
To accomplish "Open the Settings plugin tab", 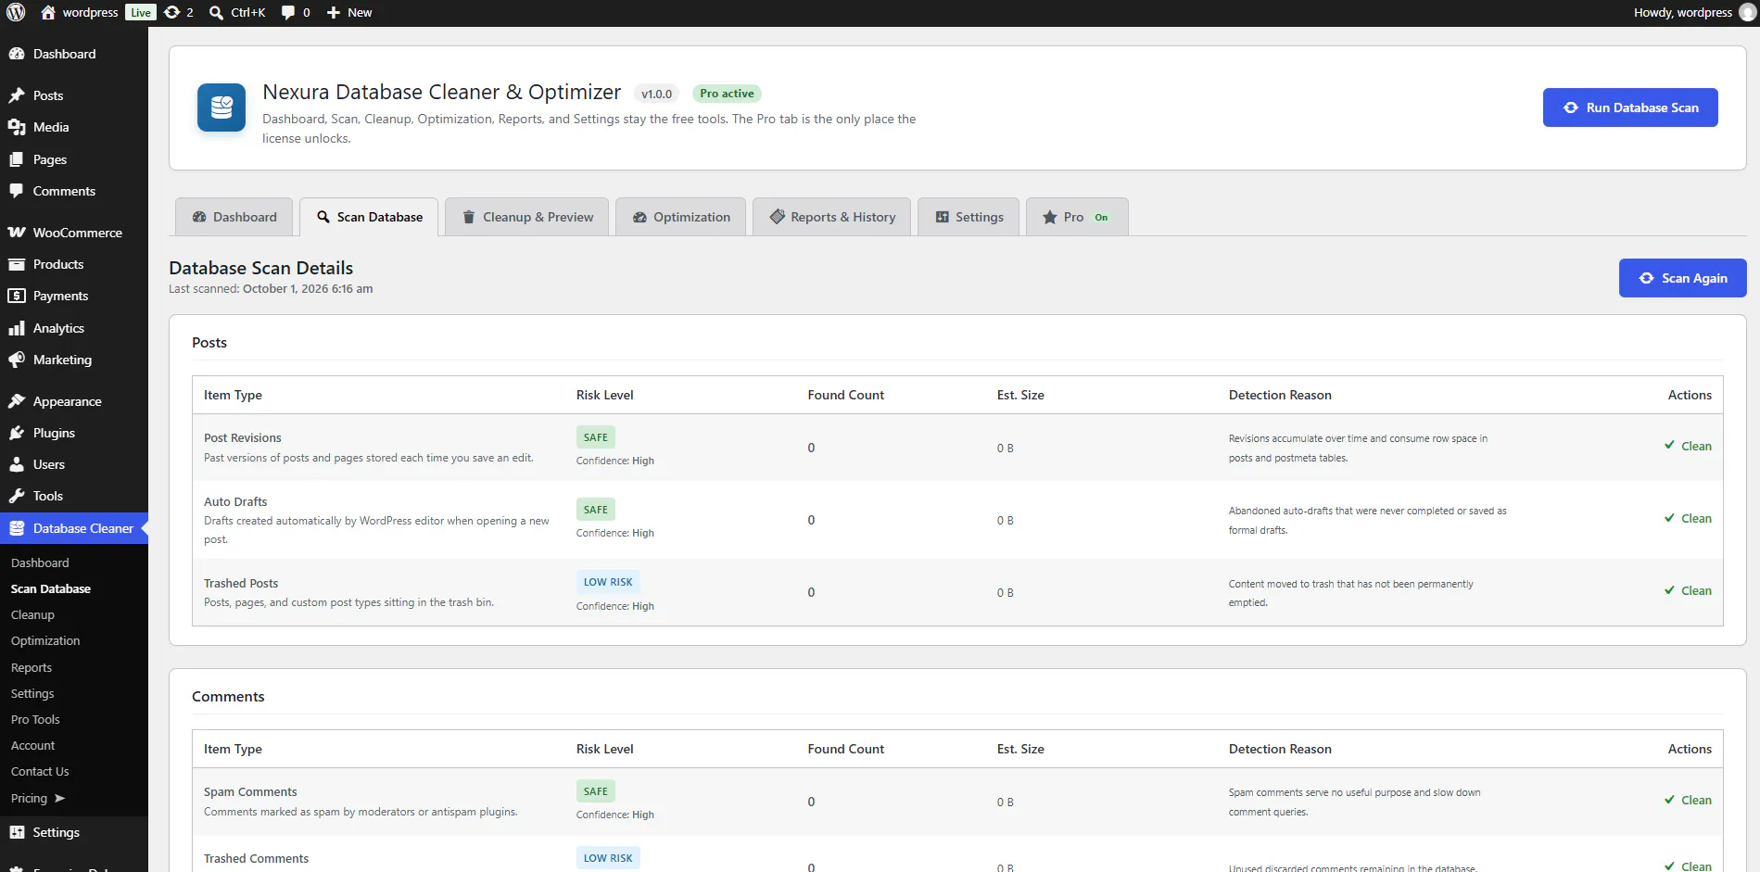I will pos(969,217).
